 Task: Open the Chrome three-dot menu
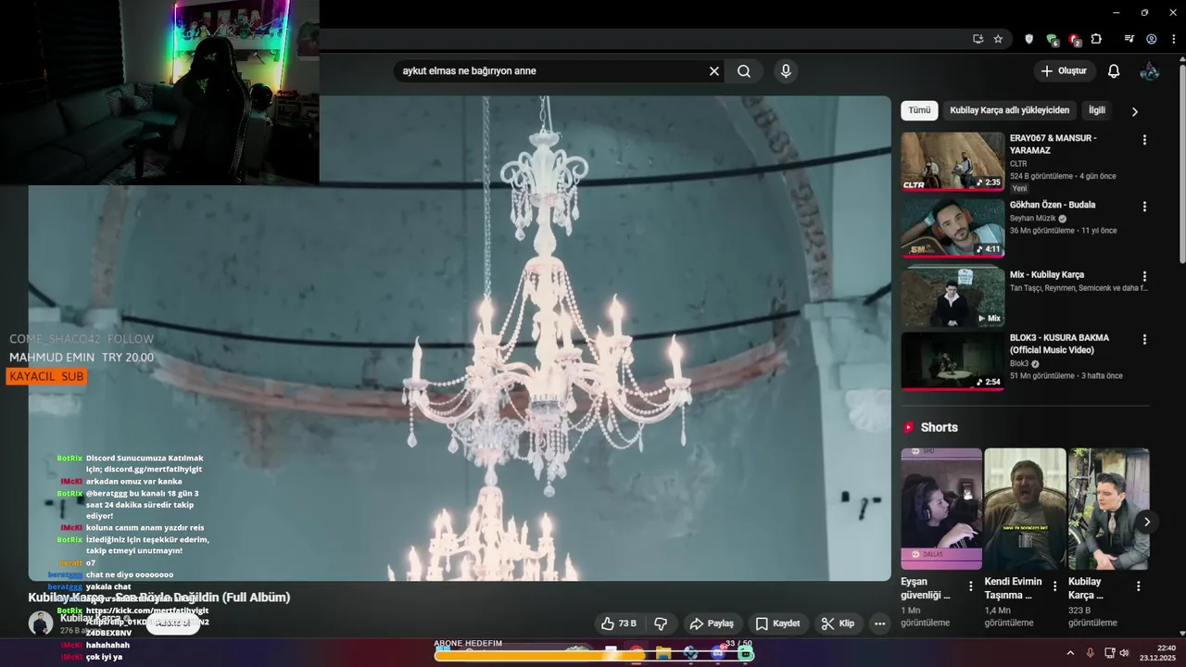coord(1174,39)
